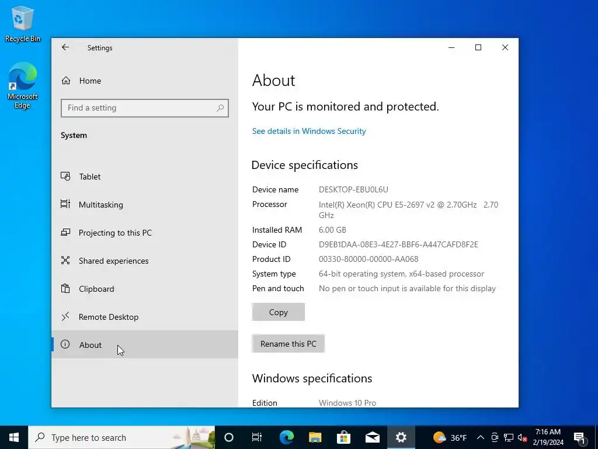
Task: Open the Tablet settings page
Action: 145,177
